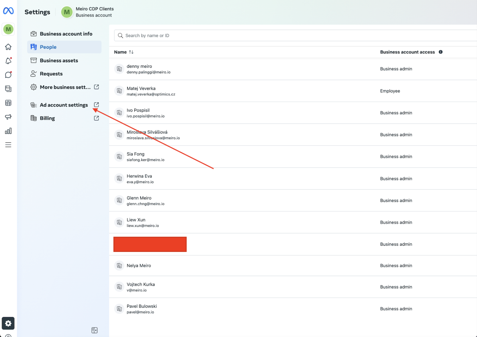The height and width of the screenshot is (337, 477).
Task: Click Nelya Meiro's profile icon
Action: pos(119,265)
